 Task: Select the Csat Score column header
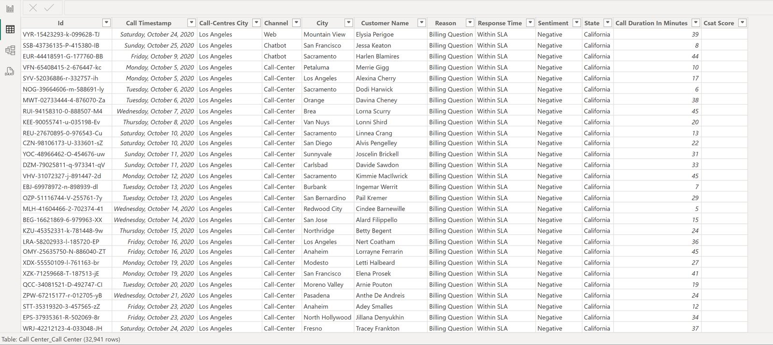(719, 23)
